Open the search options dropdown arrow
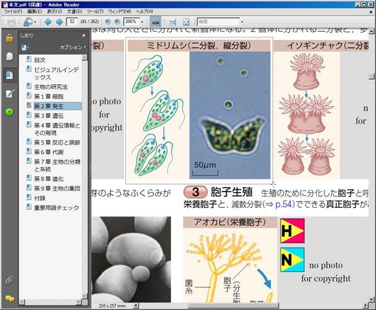 (x=242, y=22)
